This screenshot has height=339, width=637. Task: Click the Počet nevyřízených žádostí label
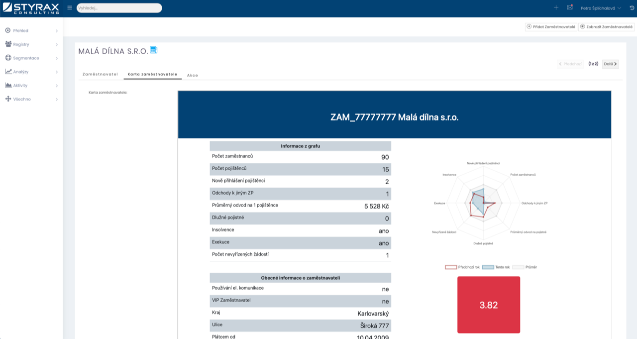[x=240, y=254]
